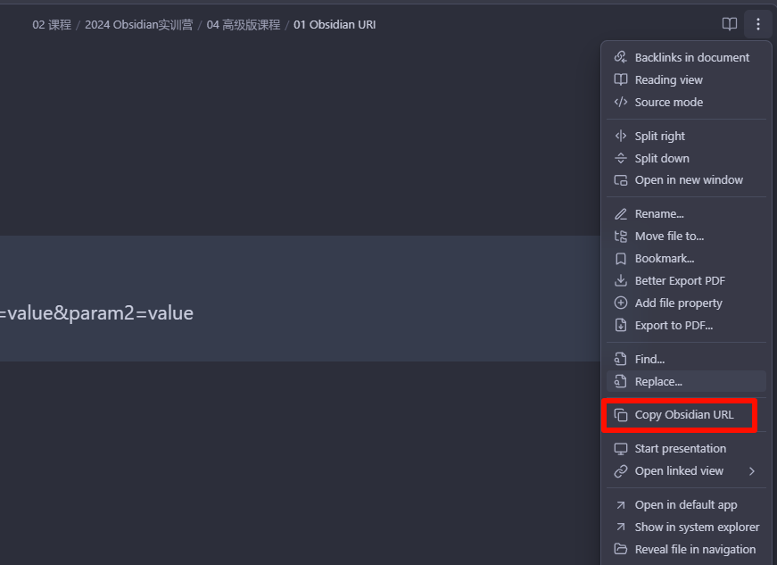Open the 04 高级版课程 breadcrumb folder
The height and width of the screenshot is (565, 777).
point(244,25)
